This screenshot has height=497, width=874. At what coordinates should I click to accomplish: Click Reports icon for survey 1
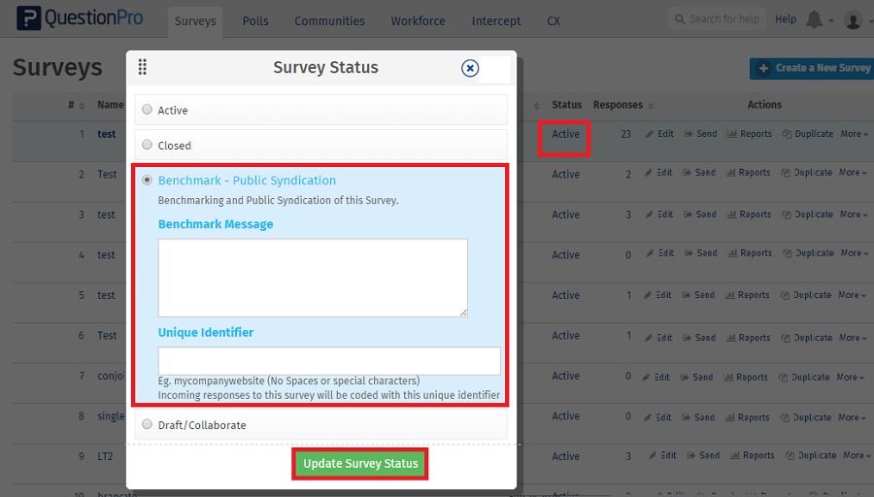tap(732, 134)
